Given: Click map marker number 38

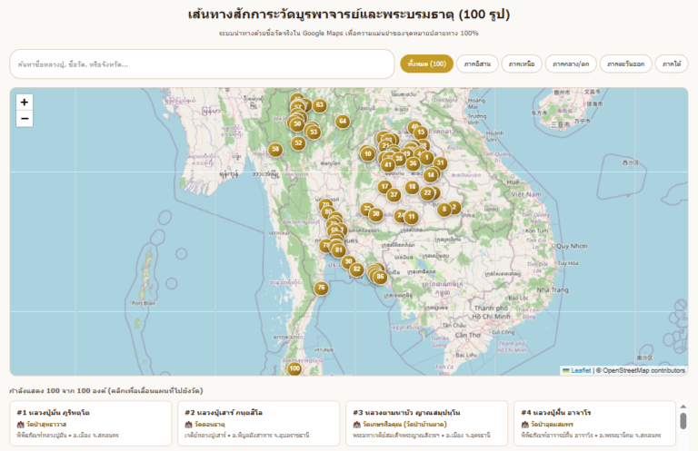Looking at the screenshot, I should click(x=399, y=159).
